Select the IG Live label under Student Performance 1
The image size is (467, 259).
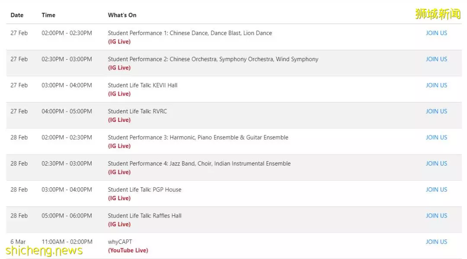[x=119, y=42]
